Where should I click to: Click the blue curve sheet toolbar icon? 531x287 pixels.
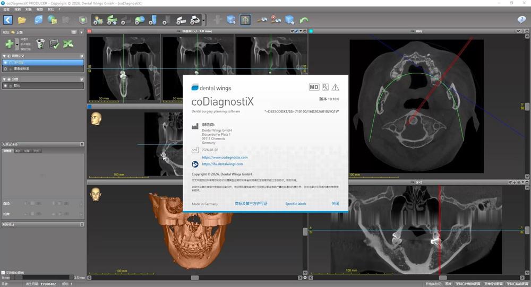[x=39, y=20]
